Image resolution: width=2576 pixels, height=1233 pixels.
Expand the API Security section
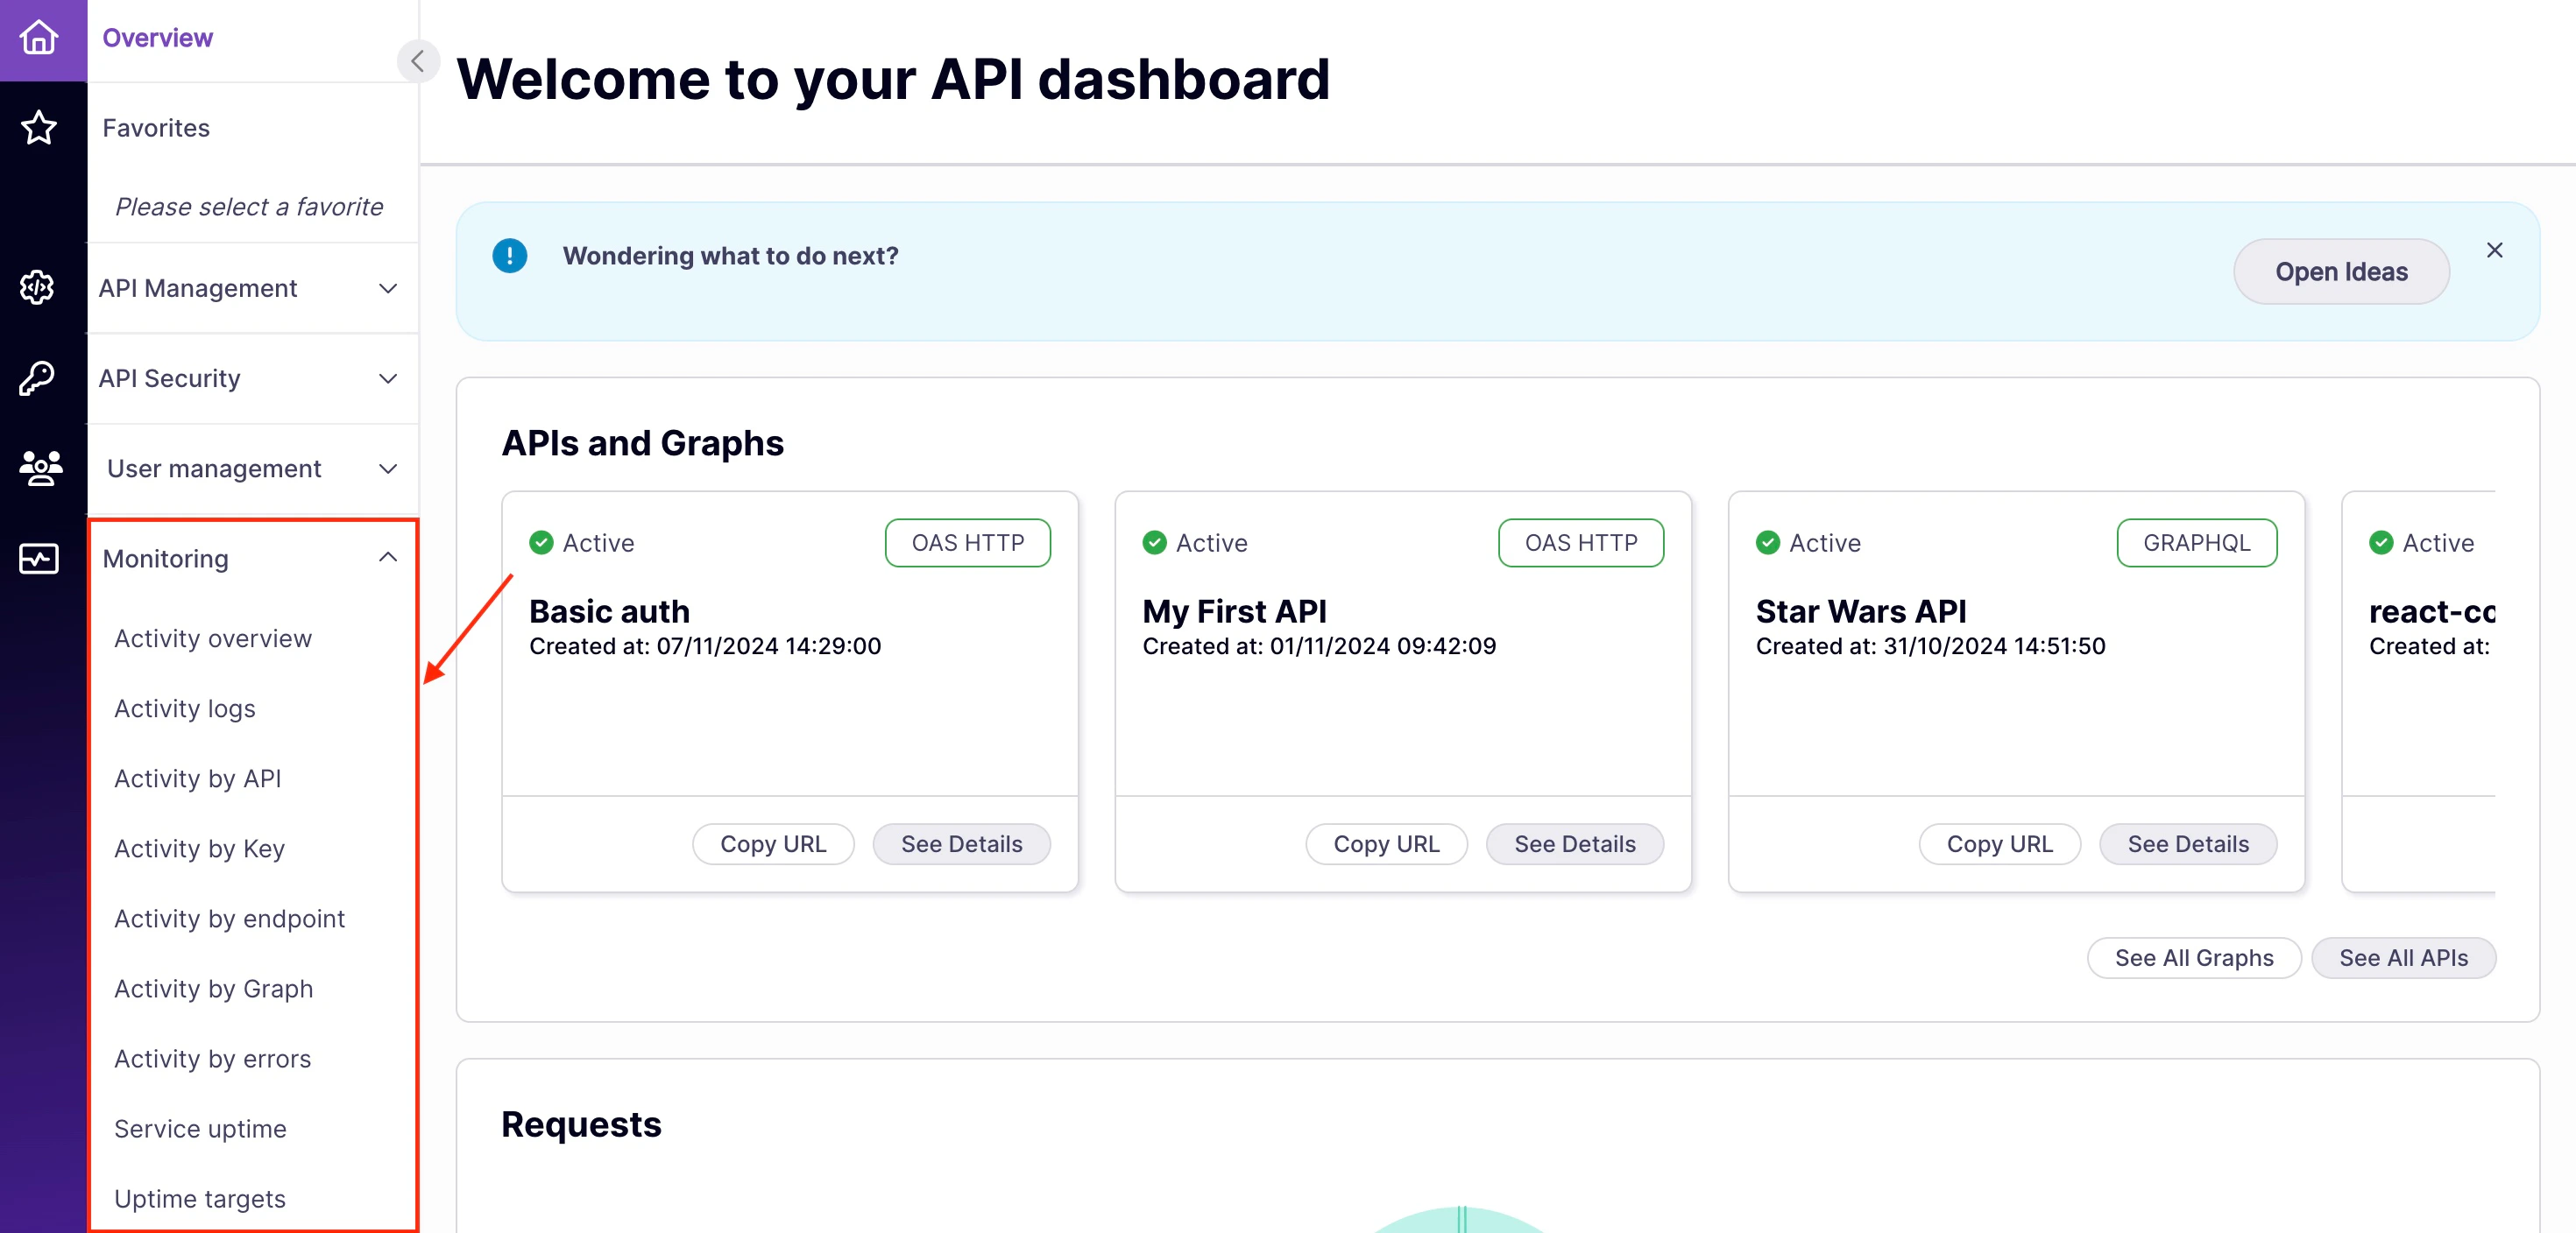tap(388, 377)
